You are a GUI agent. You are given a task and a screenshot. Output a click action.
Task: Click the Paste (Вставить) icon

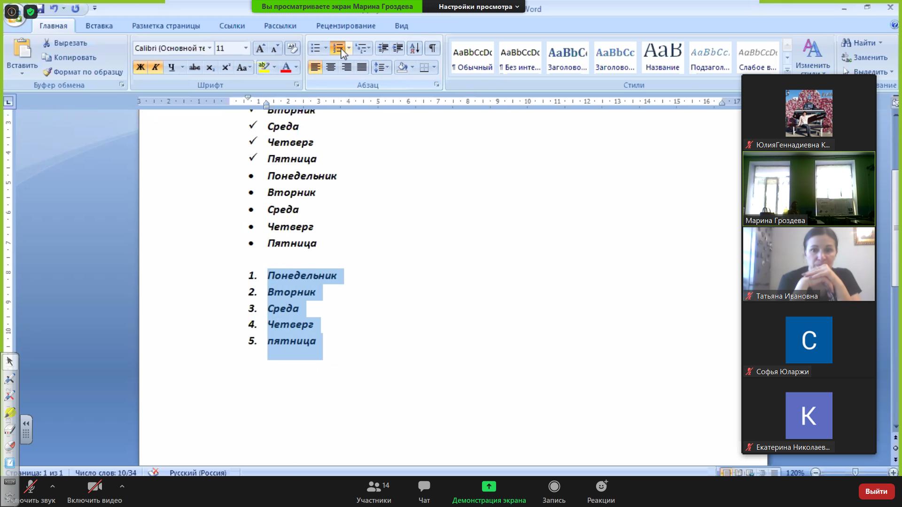tap(22, 49)
